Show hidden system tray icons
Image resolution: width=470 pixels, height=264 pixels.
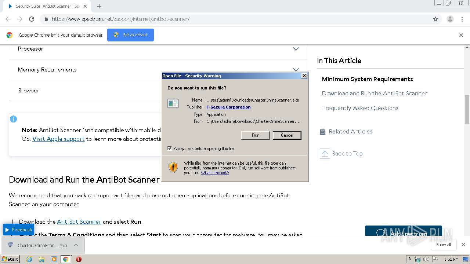[x=409, y=259]
